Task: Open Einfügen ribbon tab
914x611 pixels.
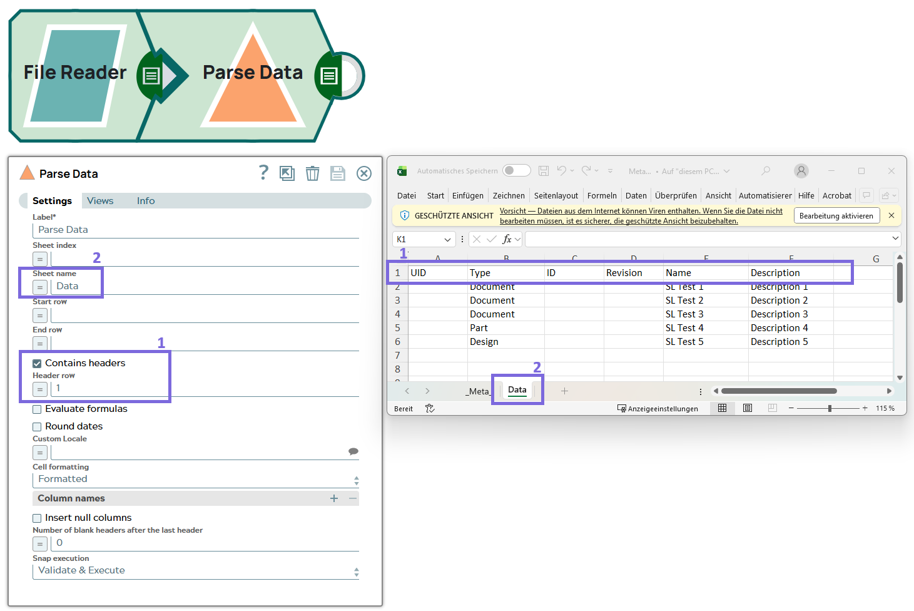Action: [468, 195]
